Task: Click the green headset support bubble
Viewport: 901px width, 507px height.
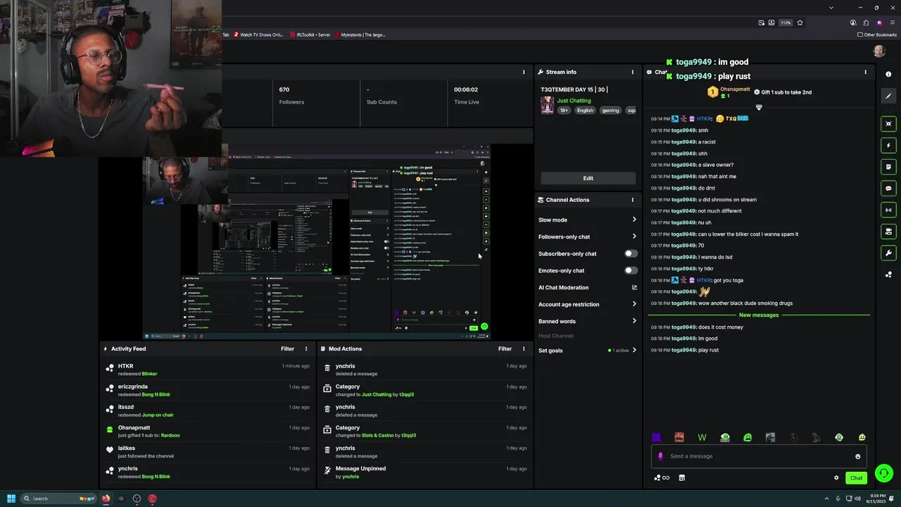Action: click(x=883, y=473)
